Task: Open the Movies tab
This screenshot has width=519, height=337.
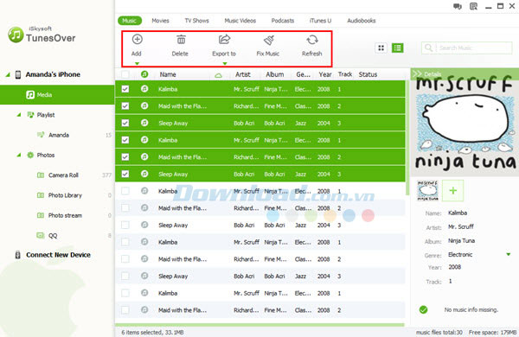Action: click(161, 21)
